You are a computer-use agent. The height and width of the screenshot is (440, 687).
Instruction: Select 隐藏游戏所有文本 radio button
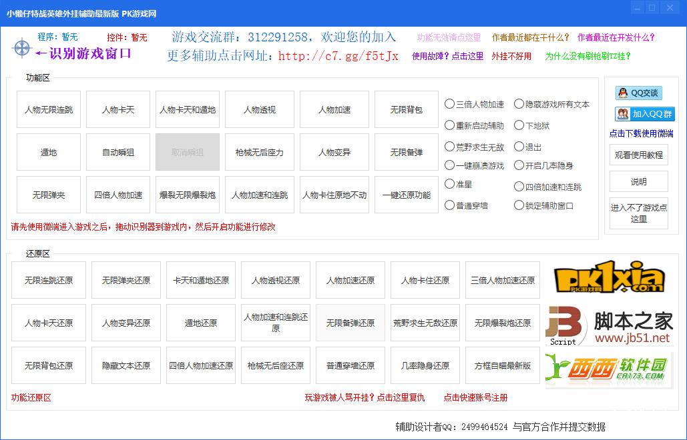519,104
